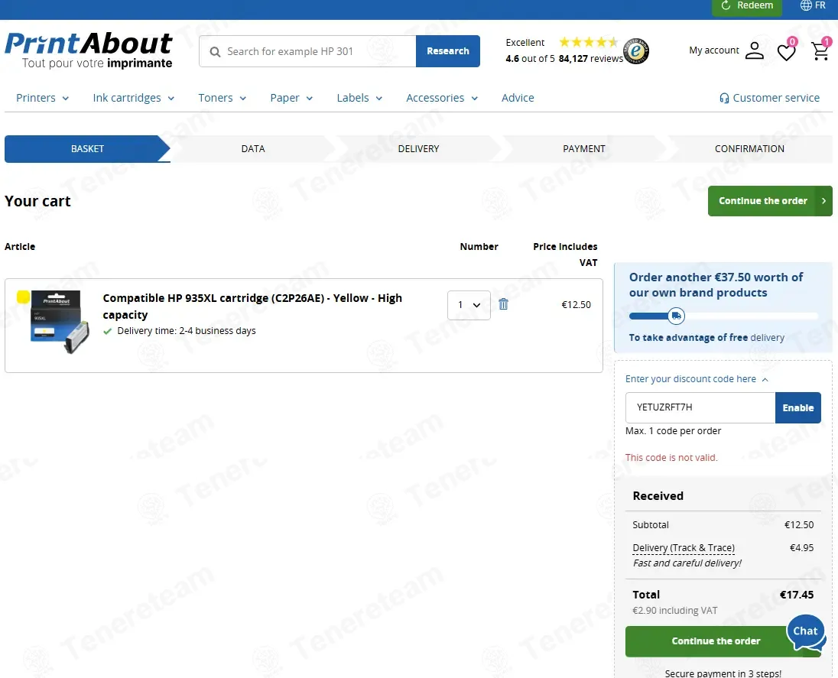Expand the Labels menu
This screenshot has height=678, width=838.
(x=359, y=98)
